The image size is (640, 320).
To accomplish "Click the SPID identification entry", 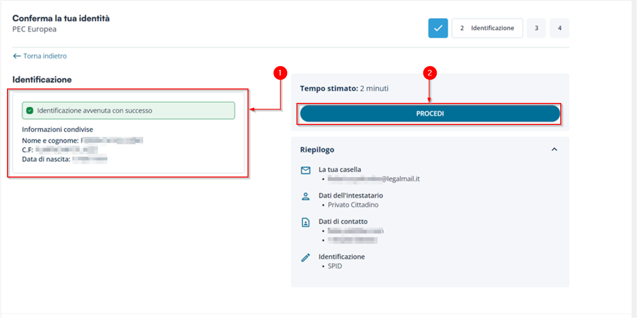I will pyautogui.click(x=335, y=266).
